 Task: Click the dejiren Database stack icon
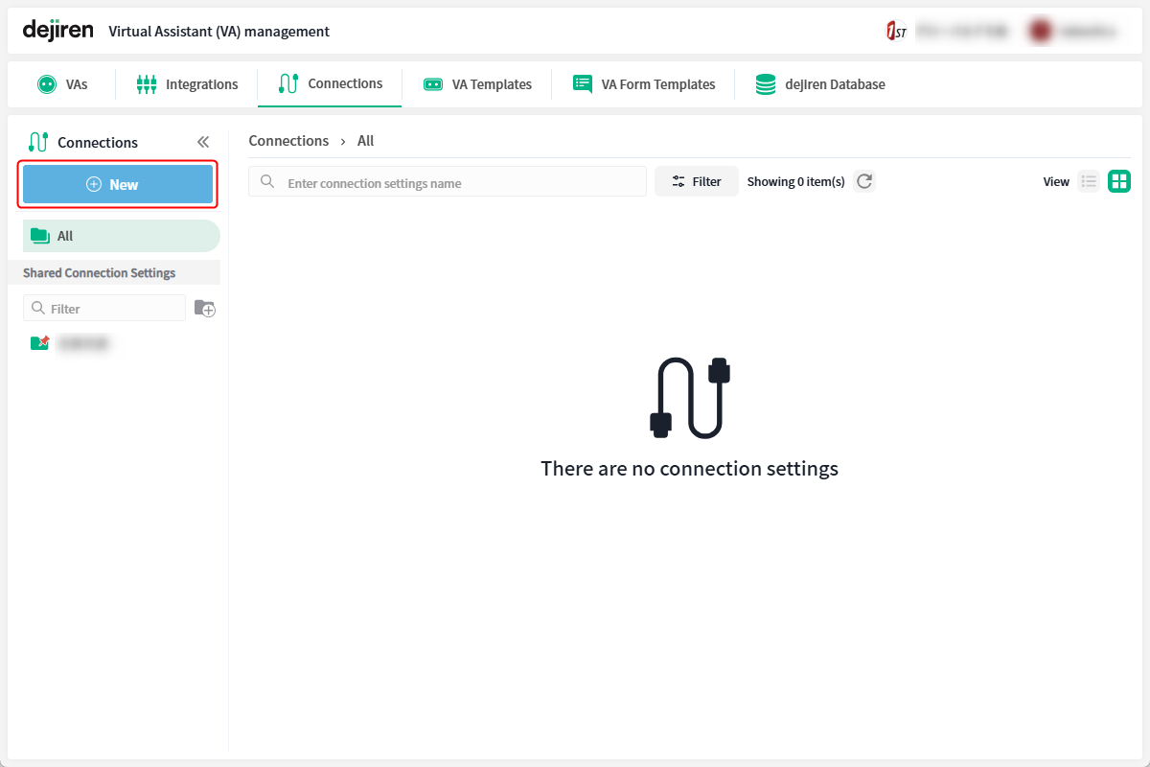[766, 84]
